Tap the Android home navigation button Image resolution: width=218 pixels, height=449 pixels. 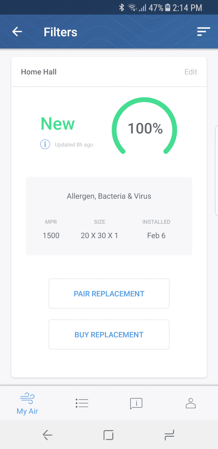[109, 435]
